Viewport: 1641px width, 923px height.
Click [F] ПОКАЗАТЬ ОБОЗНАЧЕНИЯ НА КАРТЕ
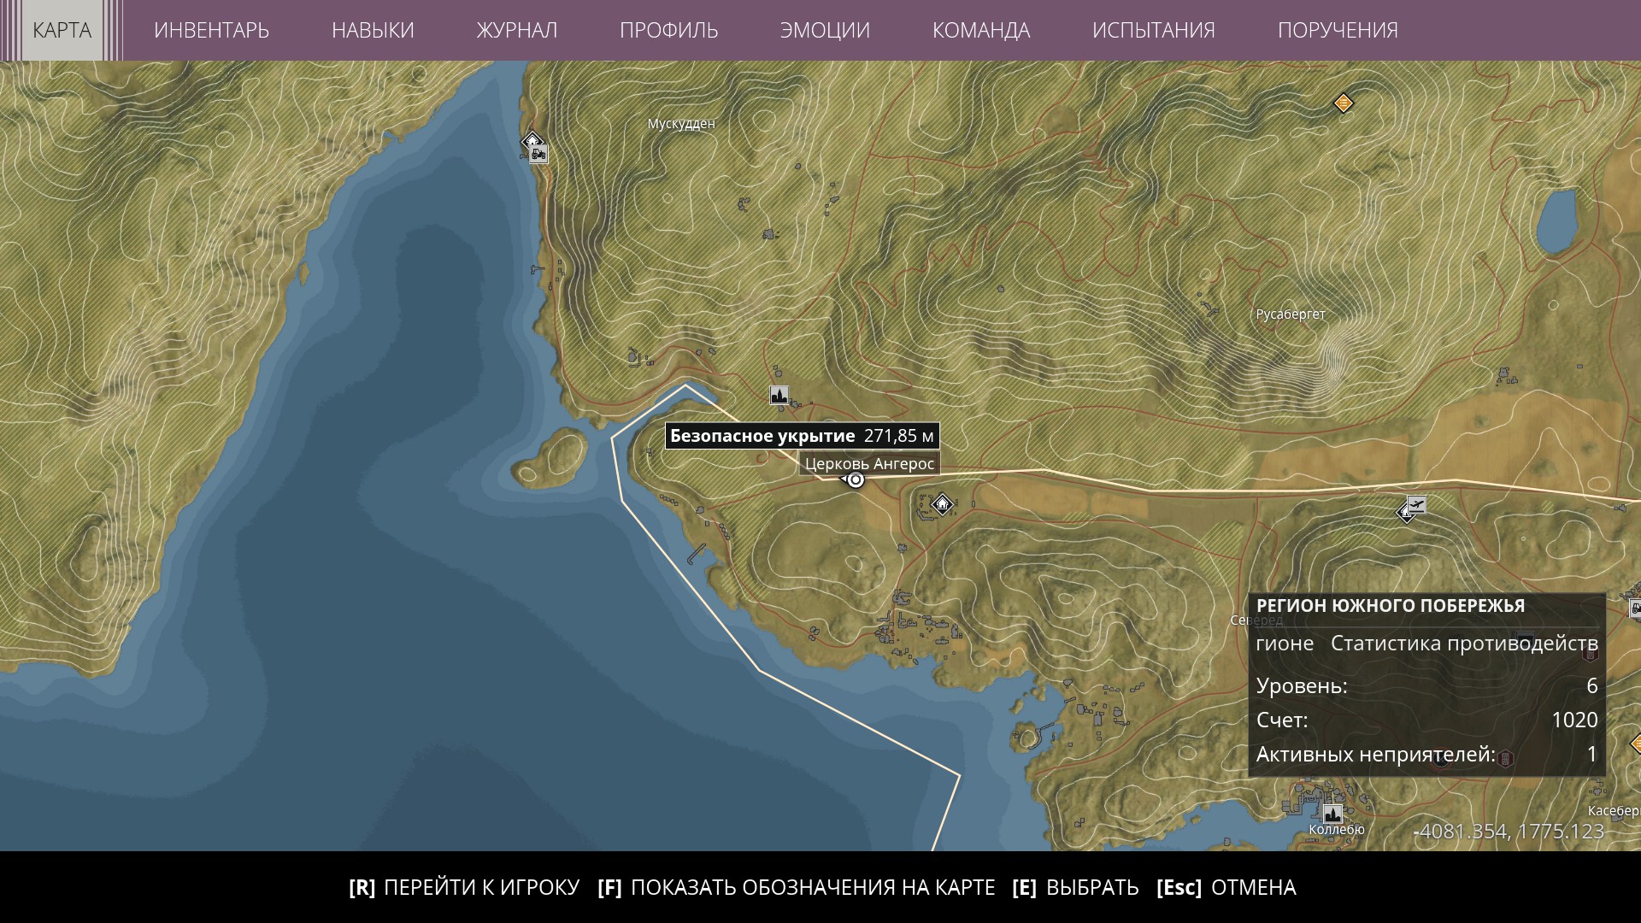pos(797,887)
